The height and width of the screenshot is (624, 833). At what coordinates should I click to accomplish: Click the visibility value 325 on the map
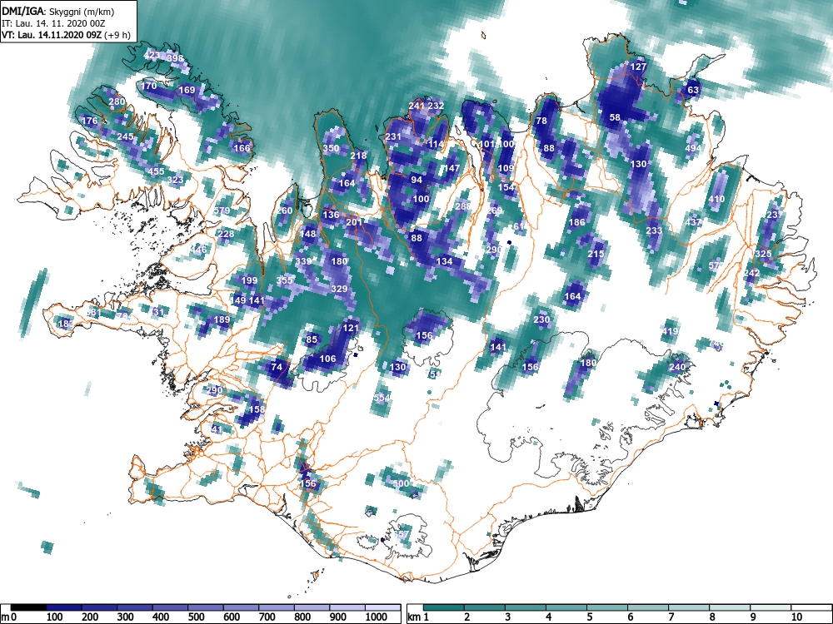coord(763,254)
